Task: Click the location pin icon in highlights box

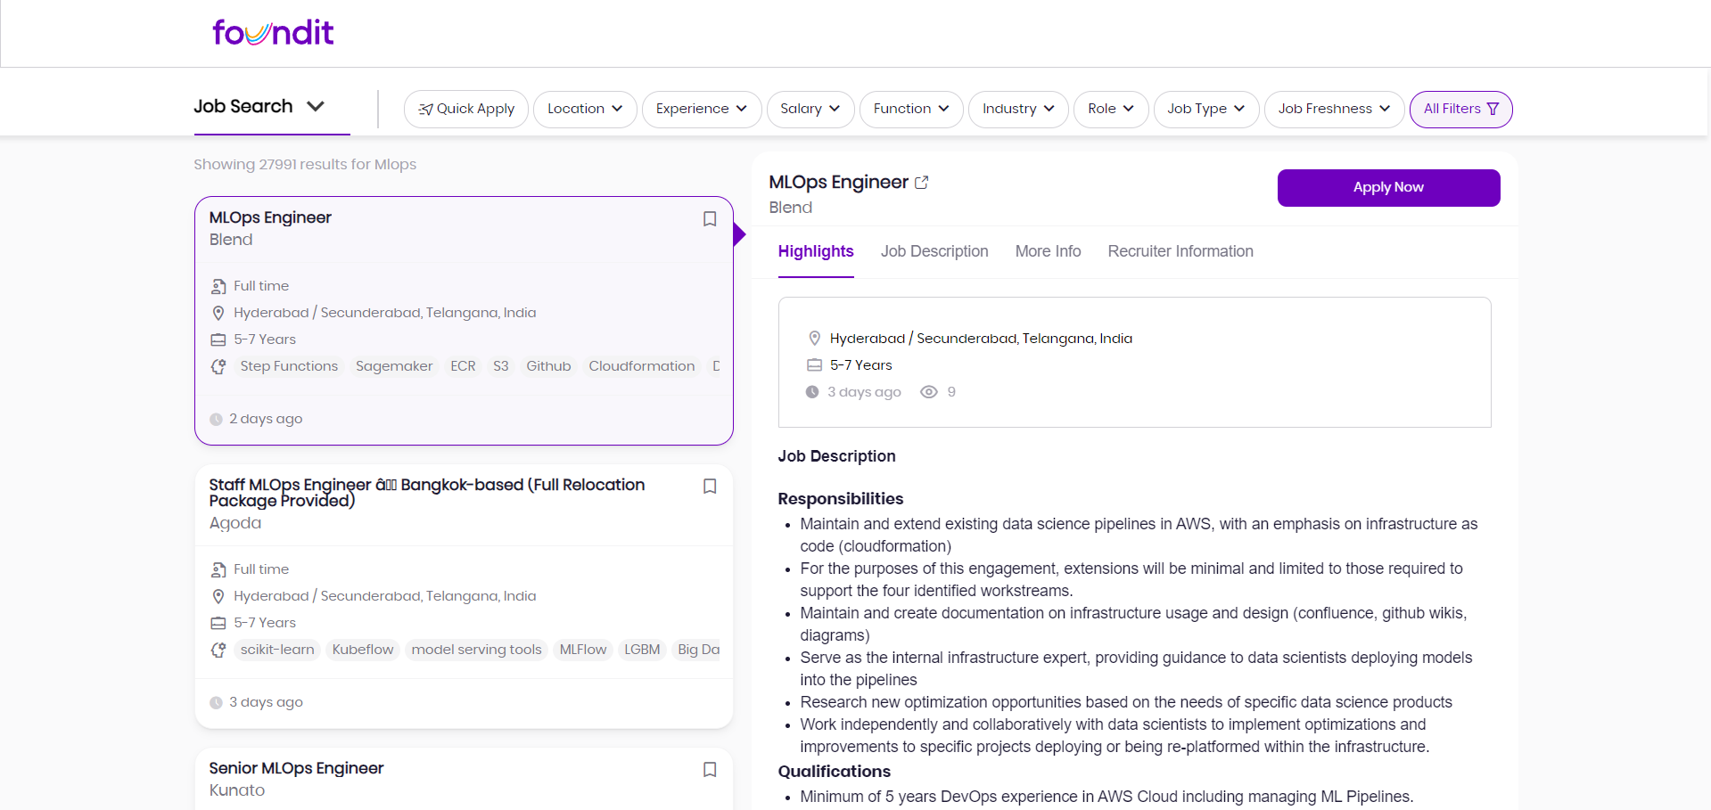Action: [x=814, y=339]
